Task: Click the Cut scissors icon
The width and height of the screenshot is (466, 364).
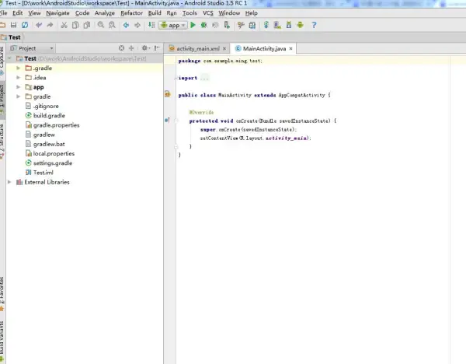Action: [x=64, y=25]
